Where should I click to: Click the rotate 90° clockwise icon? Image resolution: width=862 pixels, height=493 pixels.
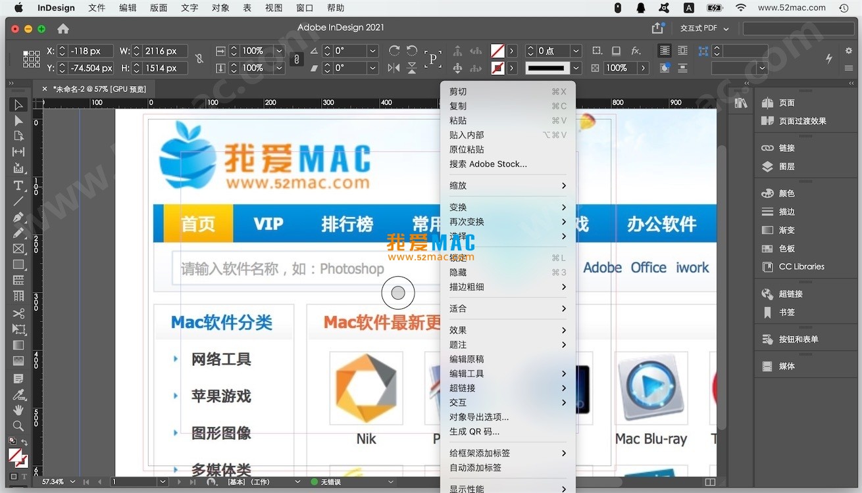(x=394, y=51)
